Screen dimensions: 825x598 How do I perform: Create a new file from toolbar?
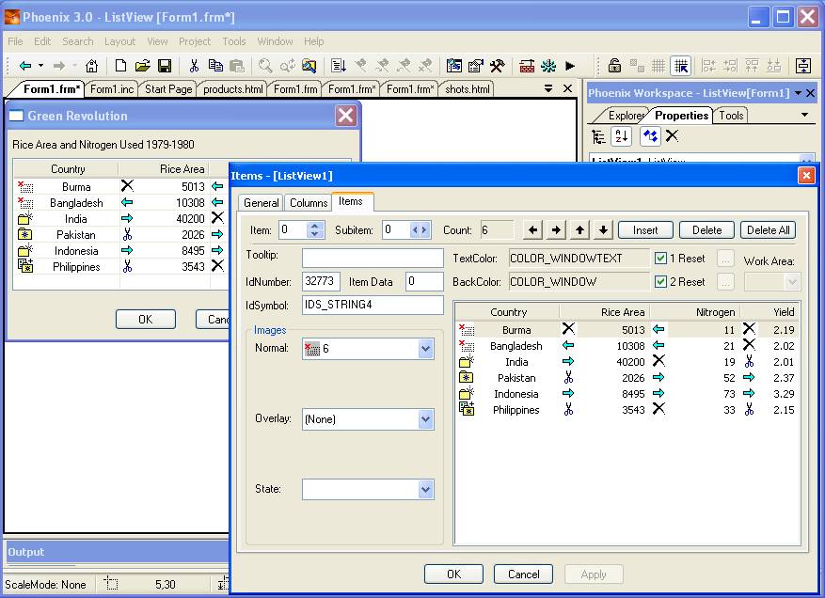pyautogui.click(x=120, y=66)
